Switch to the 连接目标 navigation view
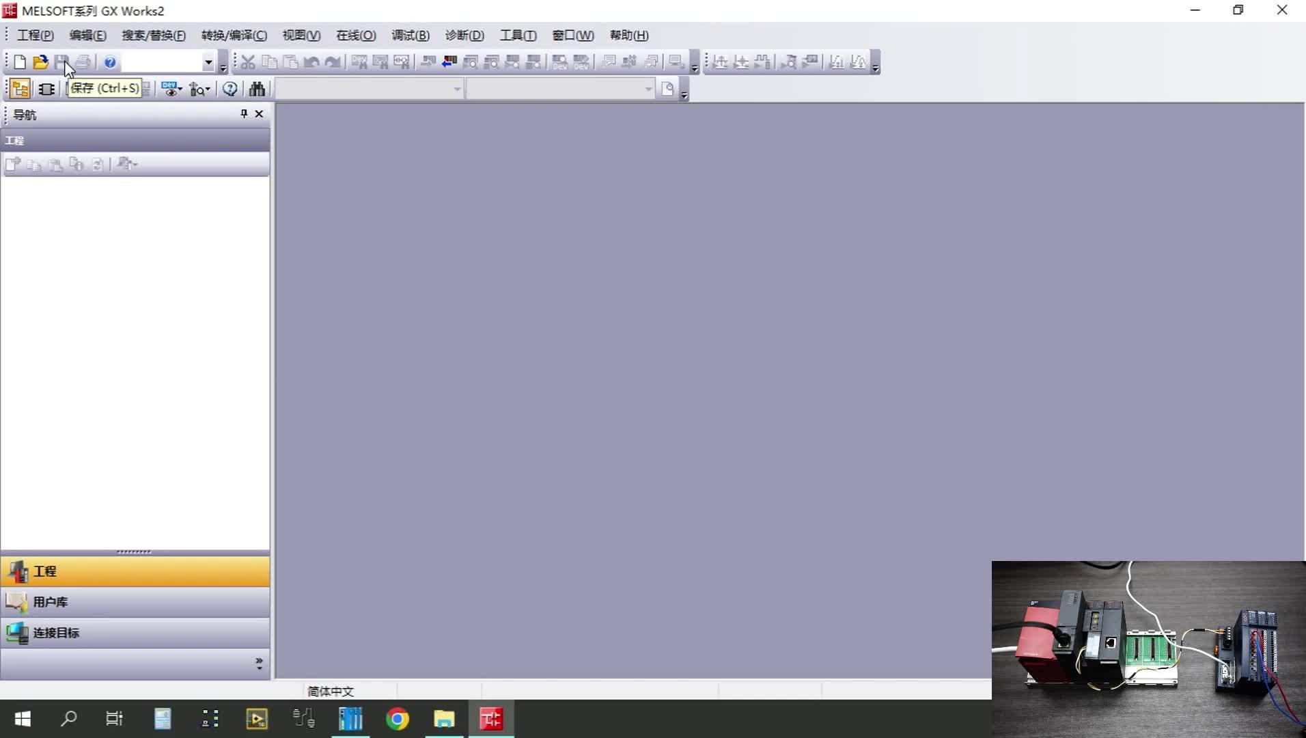 [135, 633]
